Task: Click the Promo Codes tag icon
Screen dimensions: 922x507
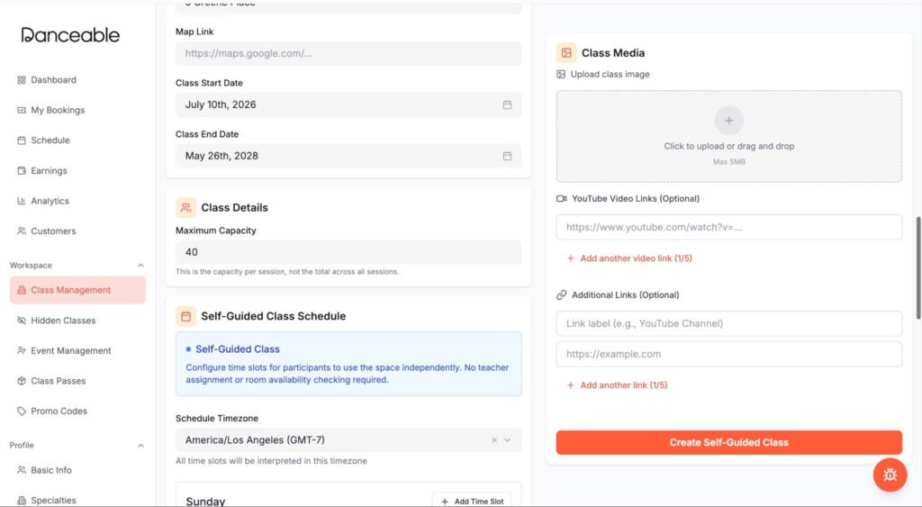Action: [22, 412]
